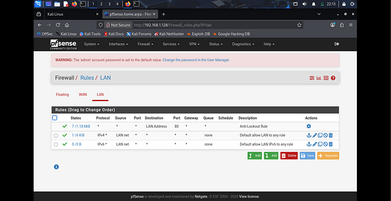Screen dimensions: 391x201
Task: Click the blue info icon below rules
Action: tap(56, 167)
